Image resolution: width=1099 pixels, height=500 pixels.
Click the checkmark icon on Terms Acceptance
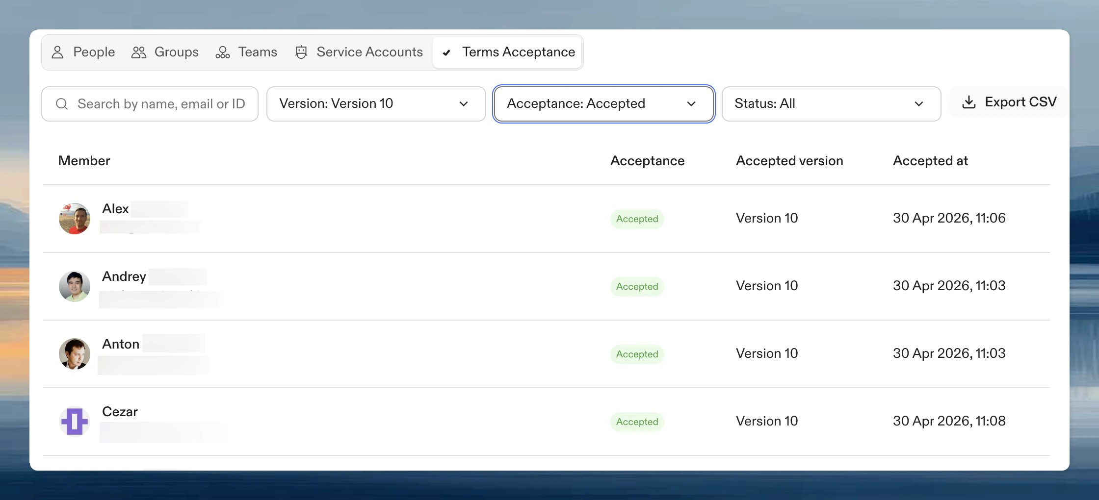[446, 52]
